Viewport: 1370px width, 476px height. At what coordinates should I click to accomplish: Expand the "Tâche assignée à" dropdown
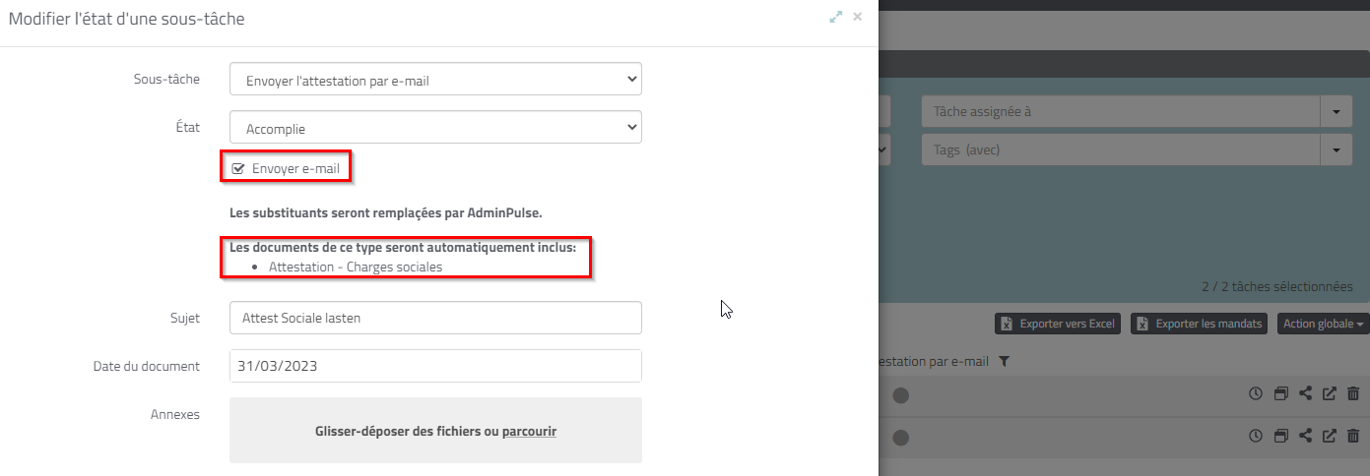[x=1336, y=112]
